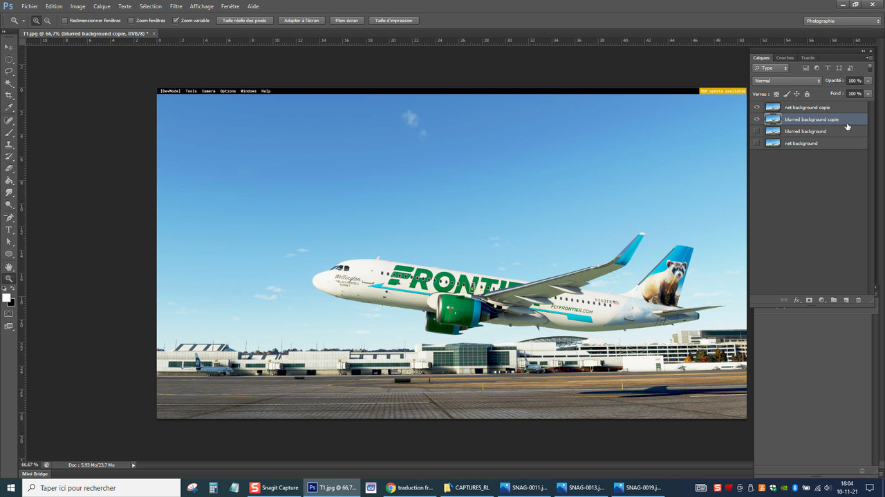Hide the net background copie layer
This screenshot has height=497, width=885.
point(756,107)
